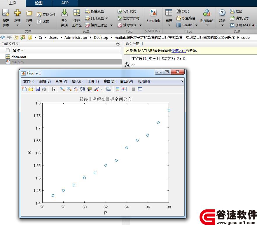Screen dimensions: 257x225
Task: Click the Getting Started (快速入门) link
Action: click(x=179, y=51)
